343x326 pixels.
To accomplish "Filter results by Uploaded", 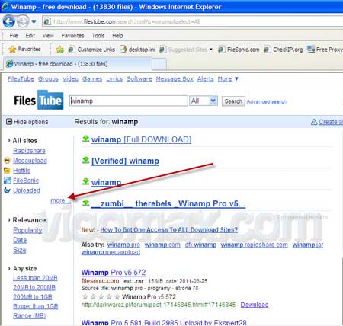I will tap(27, 190).
